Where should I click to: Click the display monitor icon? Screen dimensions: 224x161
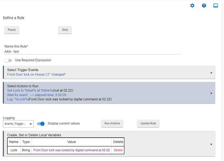click(216, 6)
